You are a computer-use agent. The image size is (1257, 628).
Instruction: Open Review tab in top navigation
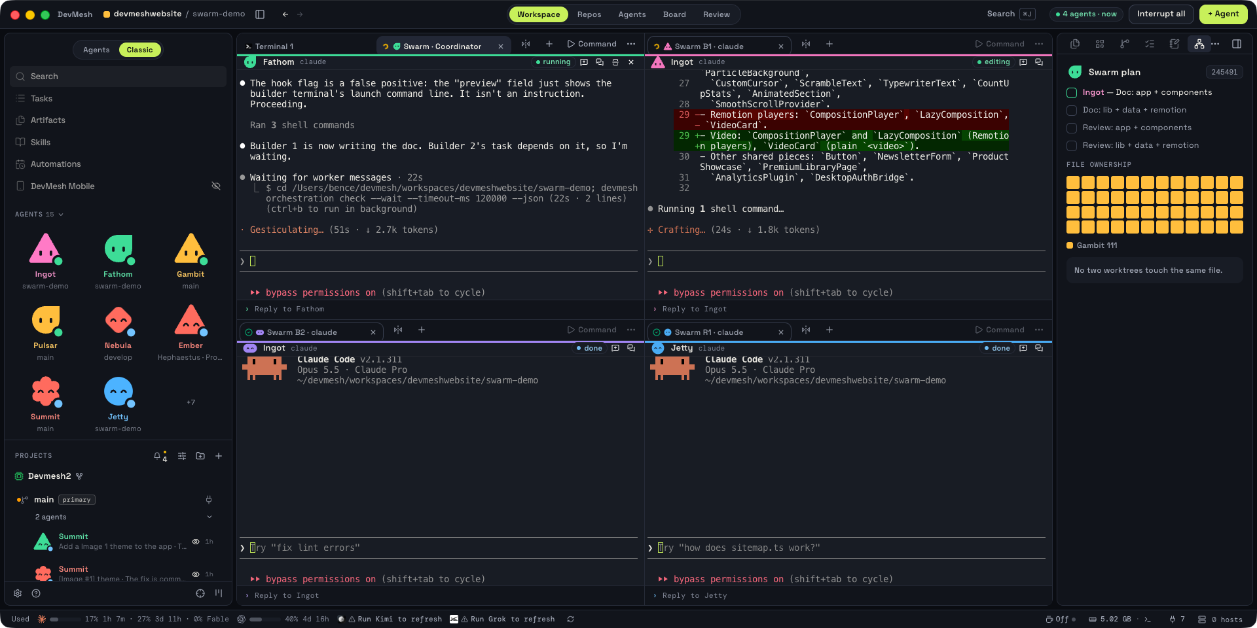716,14
